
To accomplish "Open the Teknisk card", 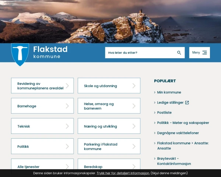I will [42, 126].
